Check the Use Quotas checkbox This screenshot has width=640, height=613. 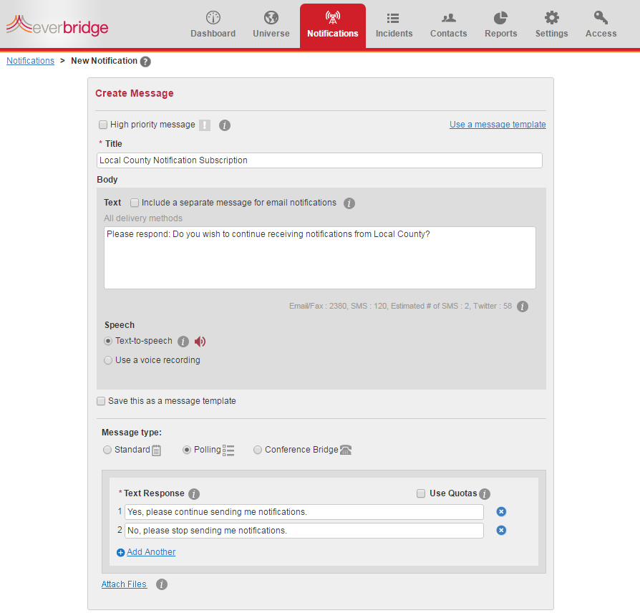[x=421, y=493]
